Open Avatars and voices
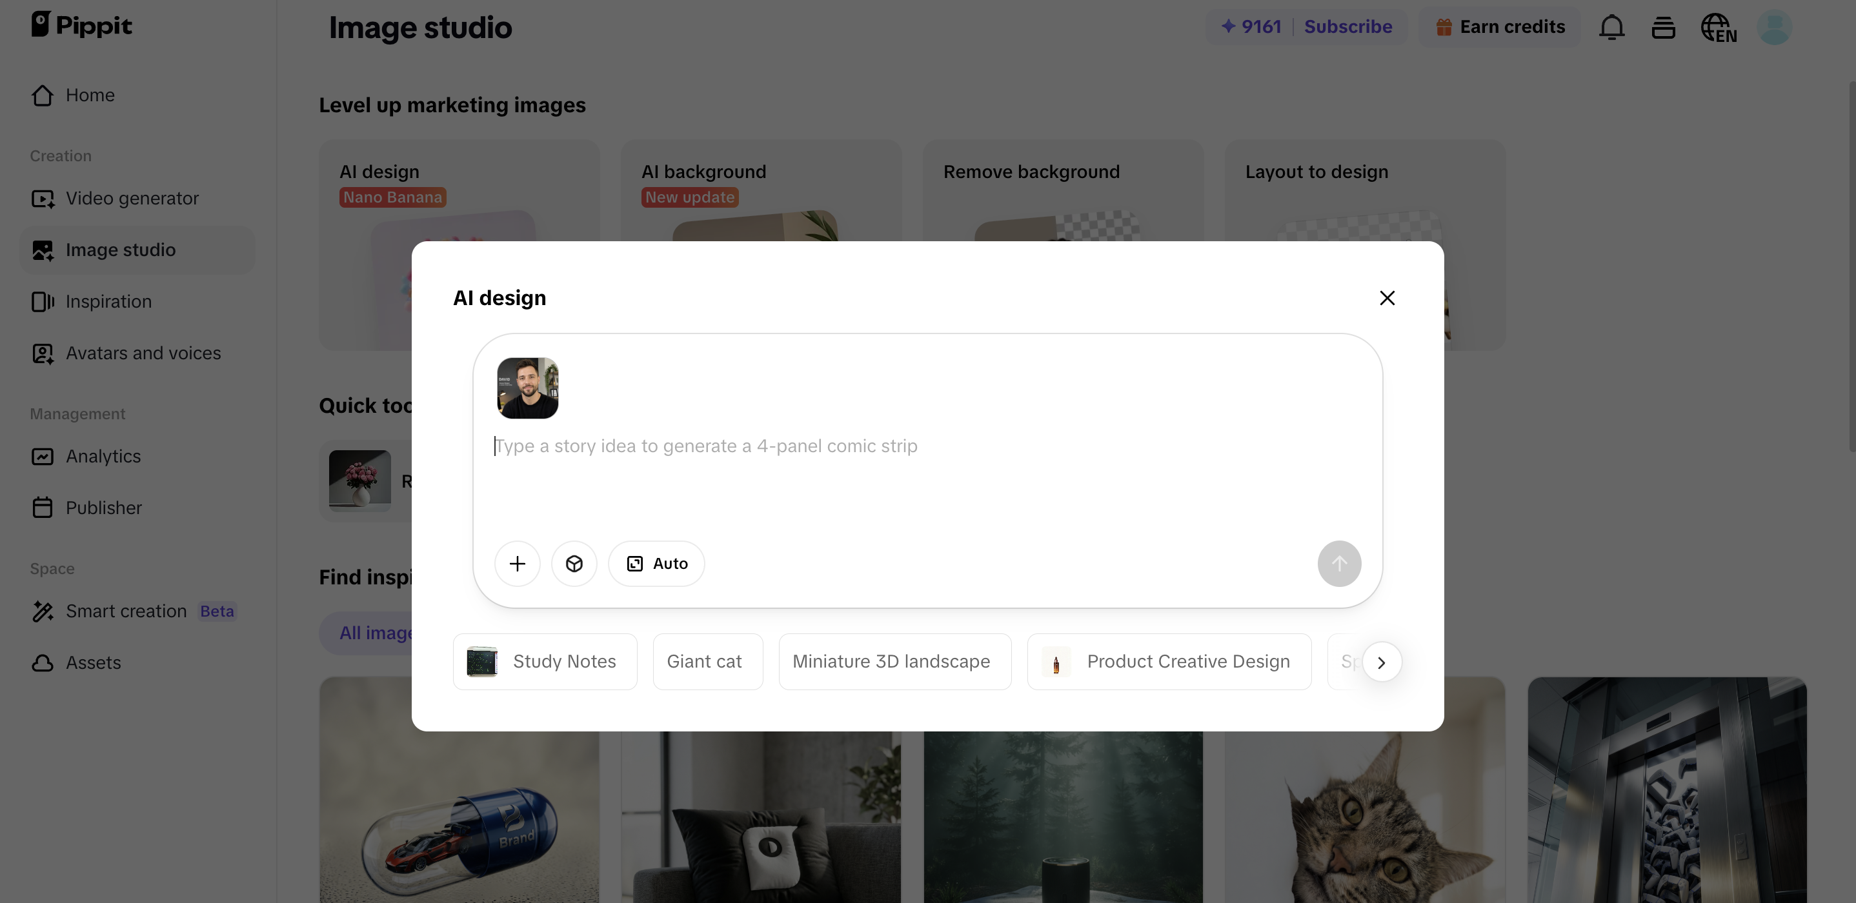 pos(137,353)
